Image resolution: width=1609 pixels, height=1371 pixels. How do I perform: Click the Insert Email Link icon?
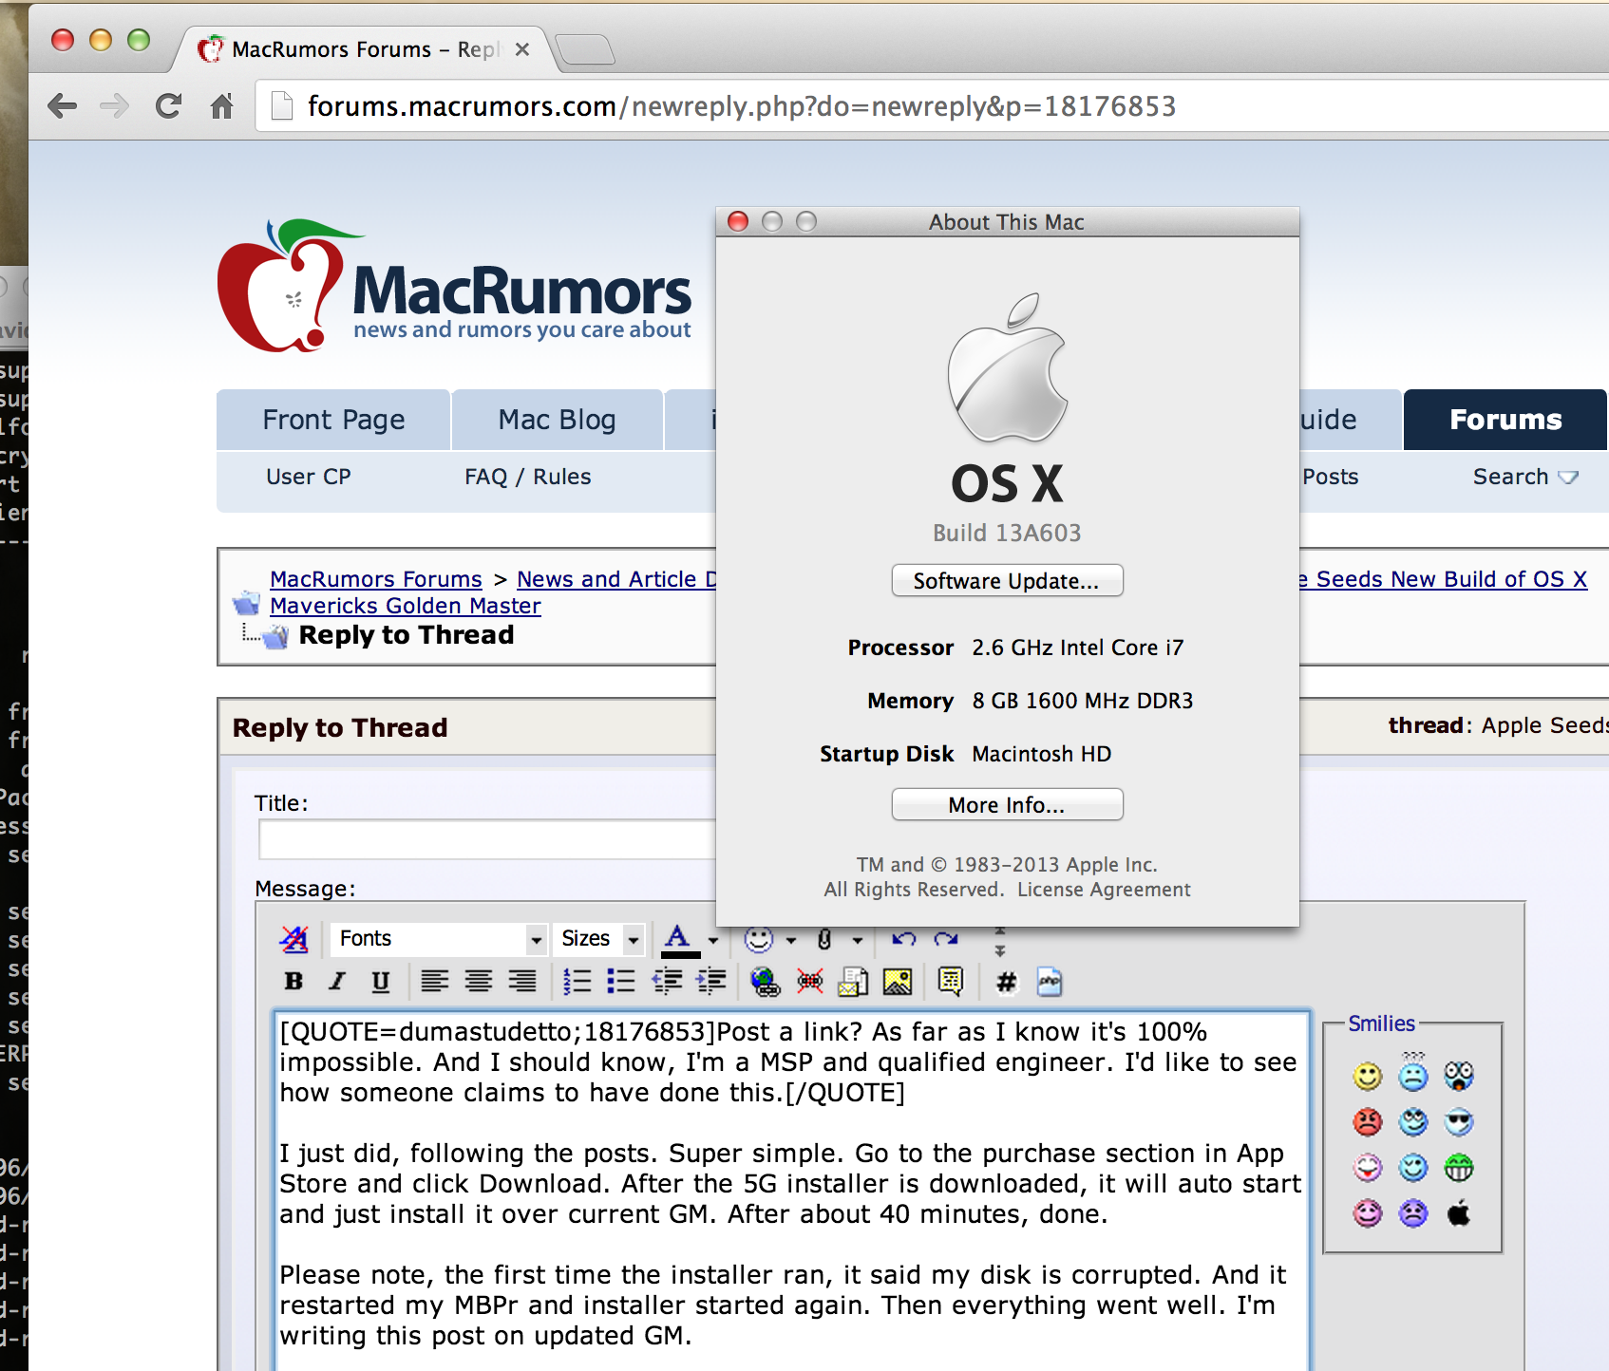pyautogui.click(x=853, y=982)
